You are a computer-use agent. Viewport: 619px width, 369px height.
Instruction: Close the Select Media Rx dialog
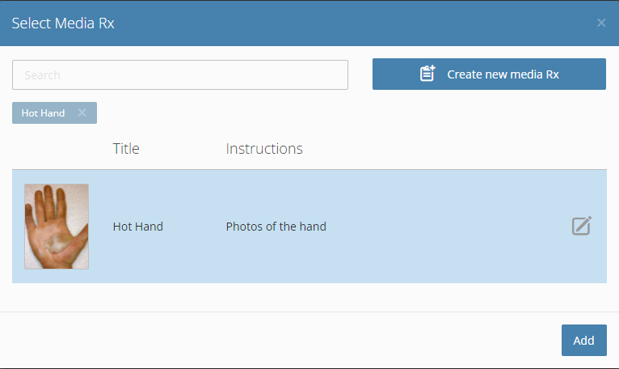(601, 23)
